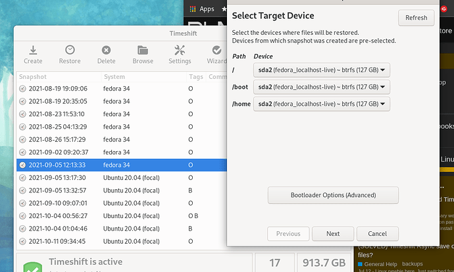
Task: Click snapshot icon for 2021-09-05 12:13:33
Action: click(x=22, y=165)
